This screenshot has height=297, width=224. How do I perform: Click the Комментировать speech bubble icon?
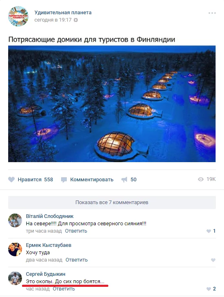click(64, 180)
